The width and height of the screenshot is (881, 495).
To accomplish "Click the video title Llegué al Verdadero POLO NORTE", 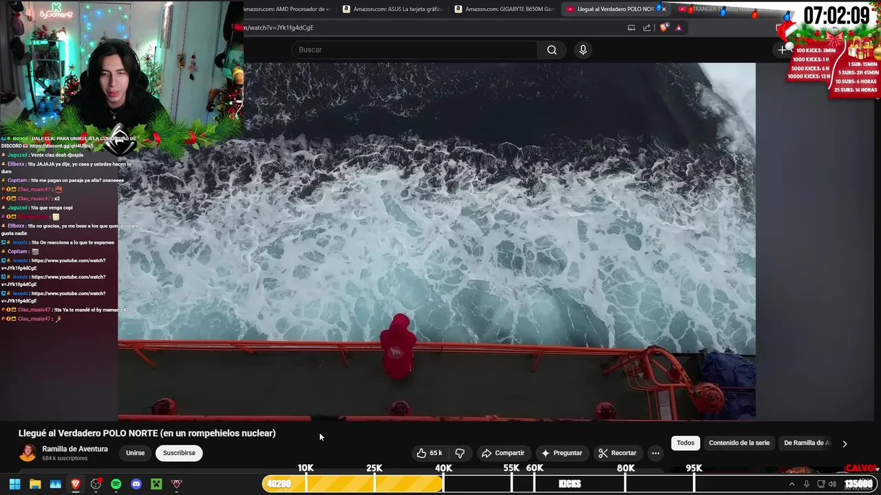I will pyautogui.click(x=147, y=433).
